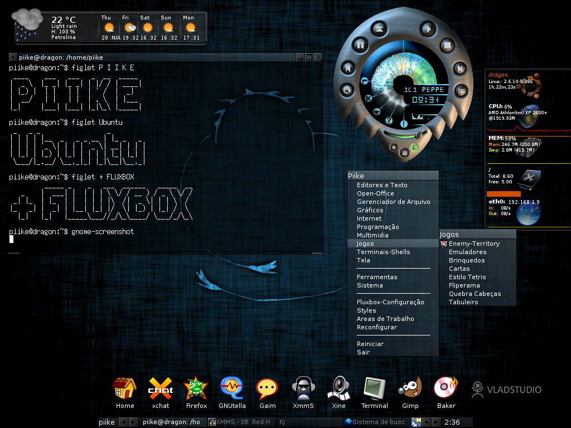Open the Editores e Texto menu entry
This screenshot has height=428, width=571.
pos(393,185)
